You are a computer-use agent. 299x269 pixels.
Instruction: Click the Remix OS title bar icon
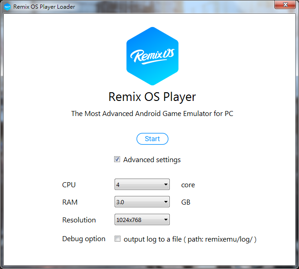[x=7, y=7]
